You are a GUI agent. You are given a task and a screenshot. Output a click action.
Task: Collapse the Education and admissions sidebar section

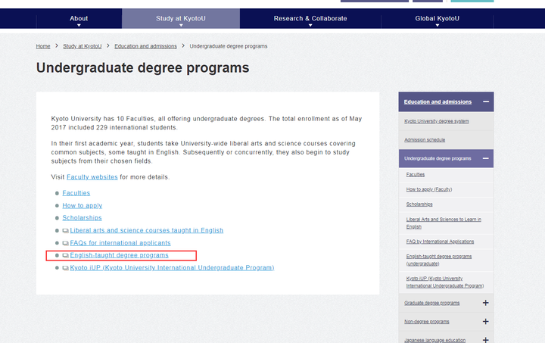tap(485, 101)
